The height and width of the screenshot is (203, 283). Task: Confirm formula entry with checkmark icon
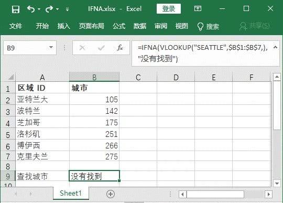(101, 48)
